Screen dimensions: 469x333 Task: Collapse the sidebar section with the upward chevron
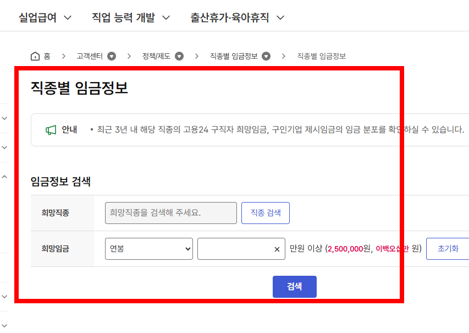pos(5,177)
